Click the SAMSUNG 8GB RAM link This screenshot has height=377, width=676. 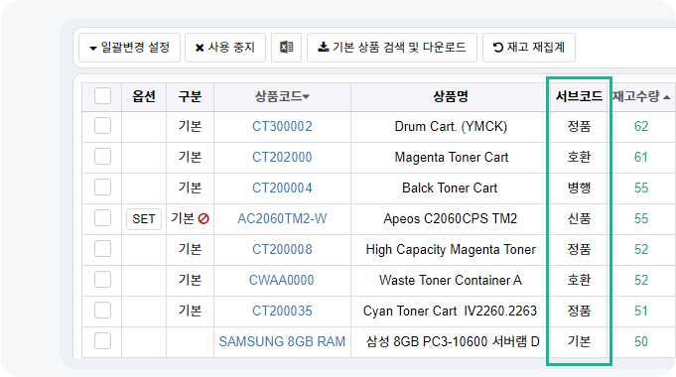282,341
